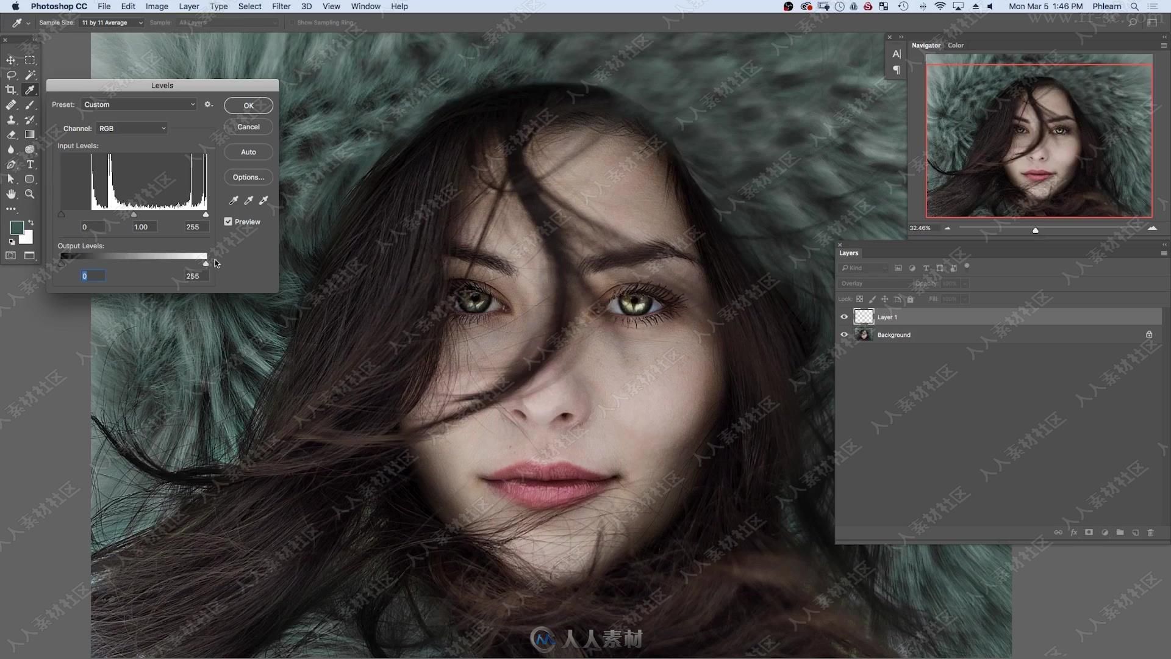Select the Lasso tool
The width and height of the screenshot is (1171, 659).
point(11,75)
